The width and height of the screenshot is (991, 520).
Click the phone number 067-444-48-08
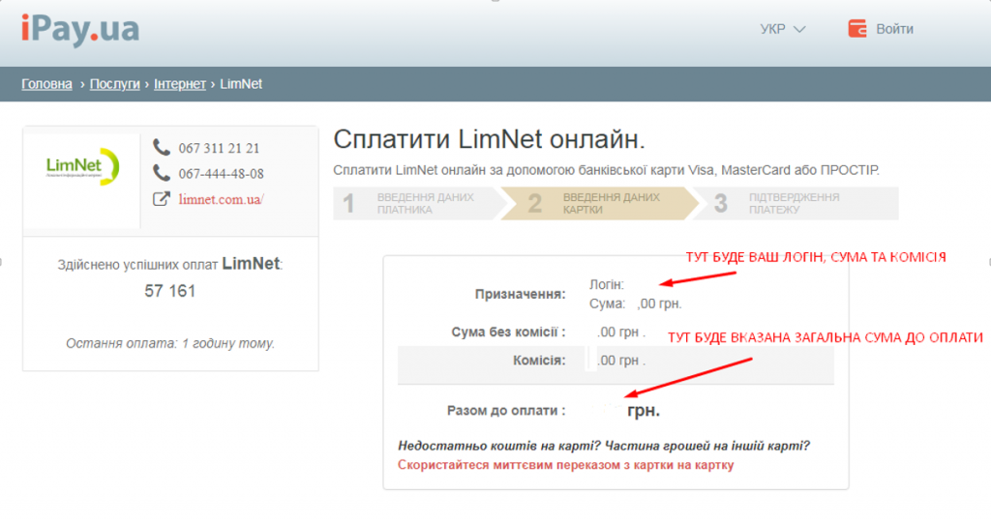222,174
